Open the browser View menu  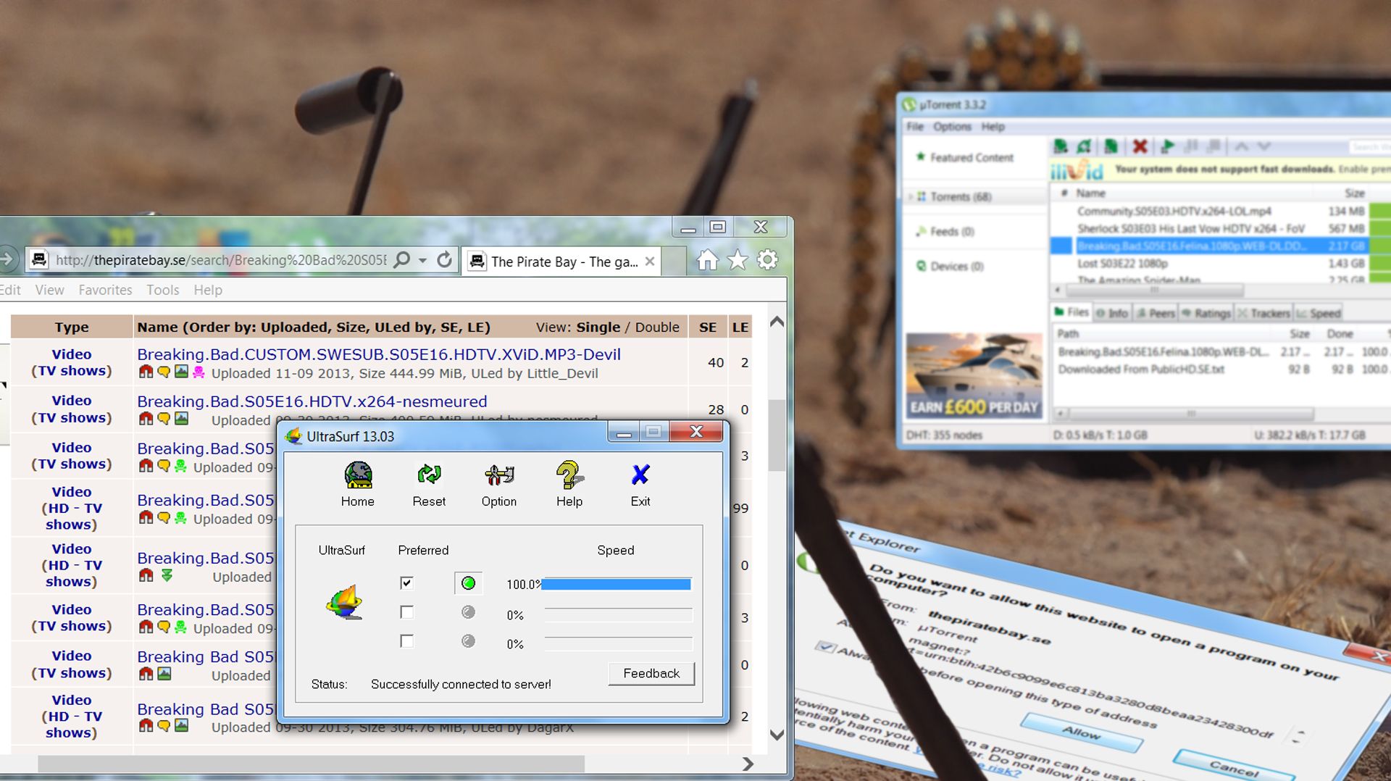(x=49, y=291)
